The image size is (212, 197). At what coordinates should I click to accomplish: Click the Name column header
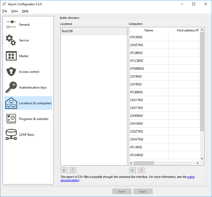tap(148, 30)
